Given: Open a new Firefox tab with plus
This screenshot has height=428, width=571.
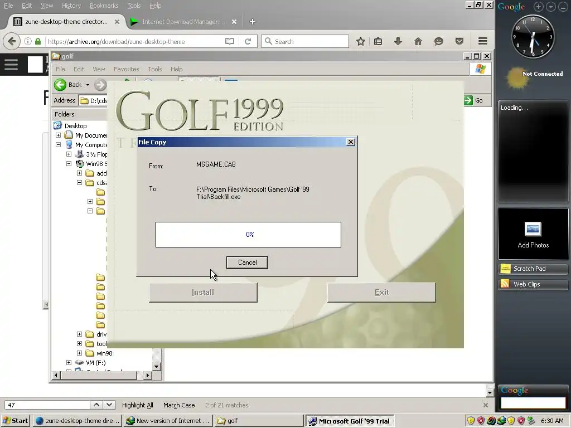Looking at the screenshot, I should pos(253,22).
